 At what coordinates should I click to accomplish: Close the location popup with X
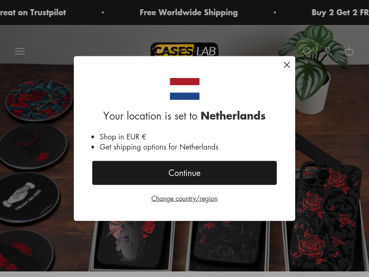pyautogui.click(x=286, y=65)
